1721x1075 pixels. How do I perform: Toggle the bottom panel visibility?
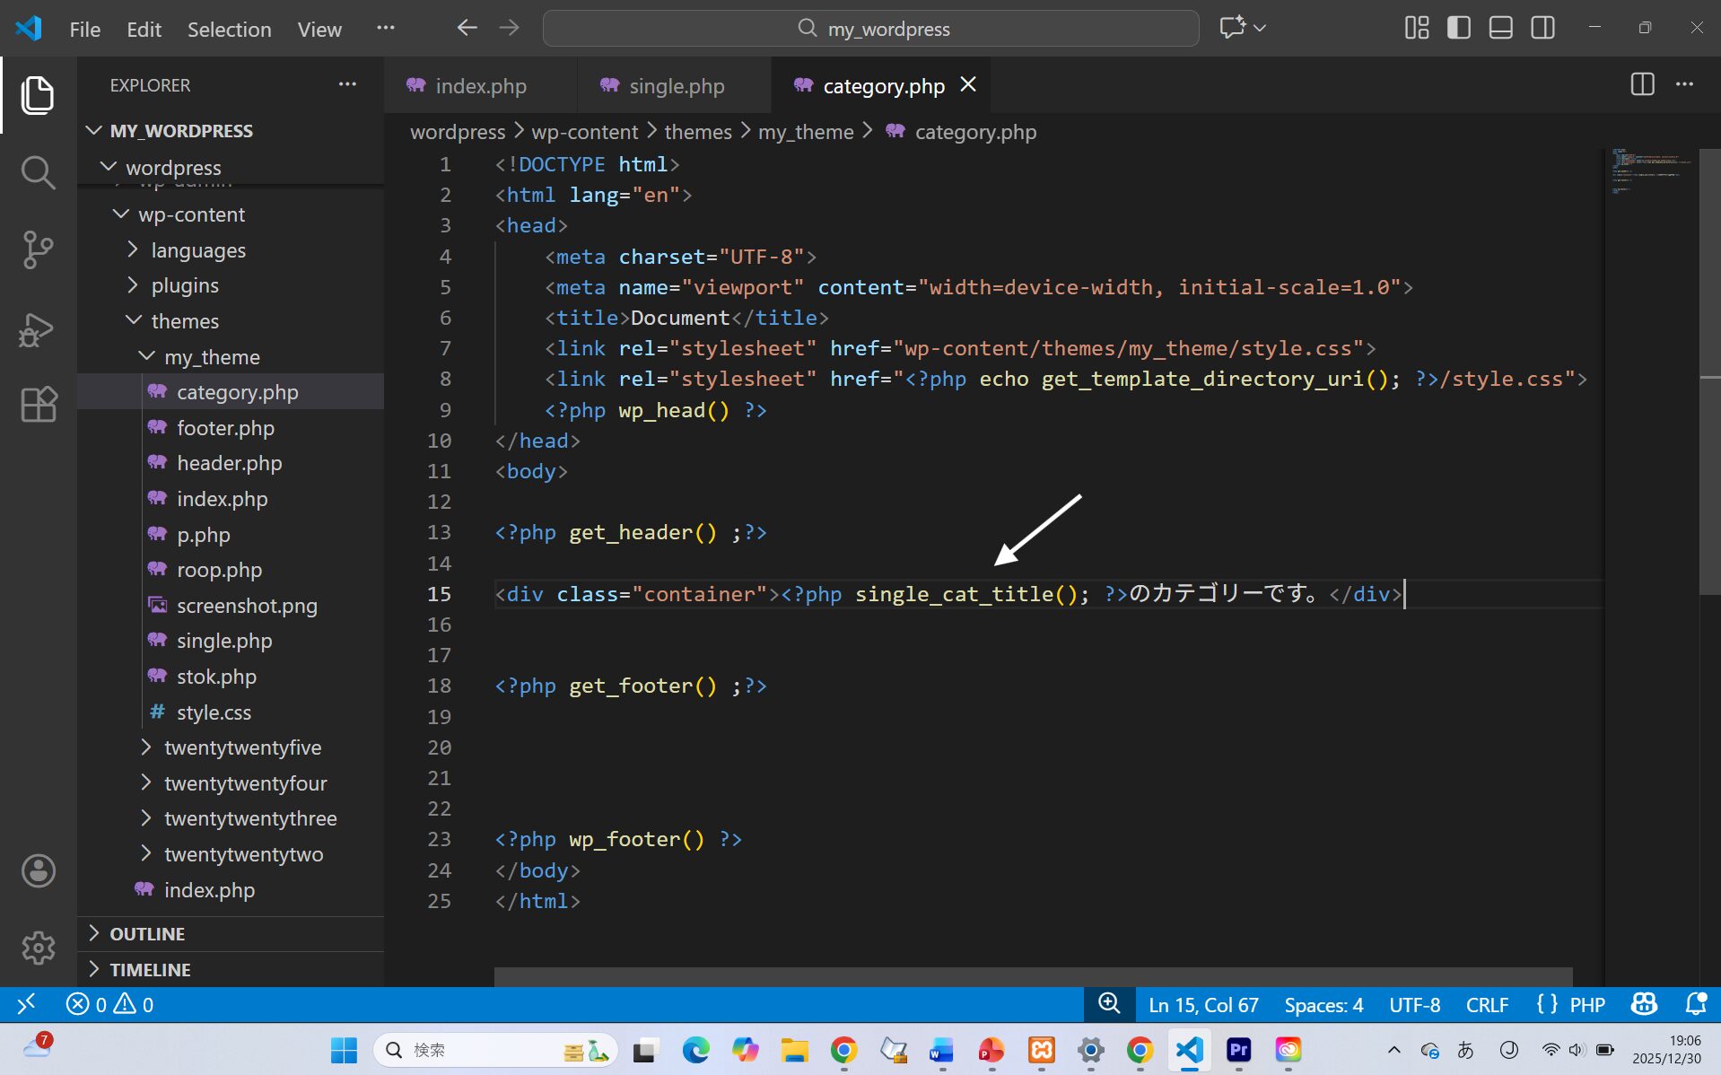coord(1501,28)
